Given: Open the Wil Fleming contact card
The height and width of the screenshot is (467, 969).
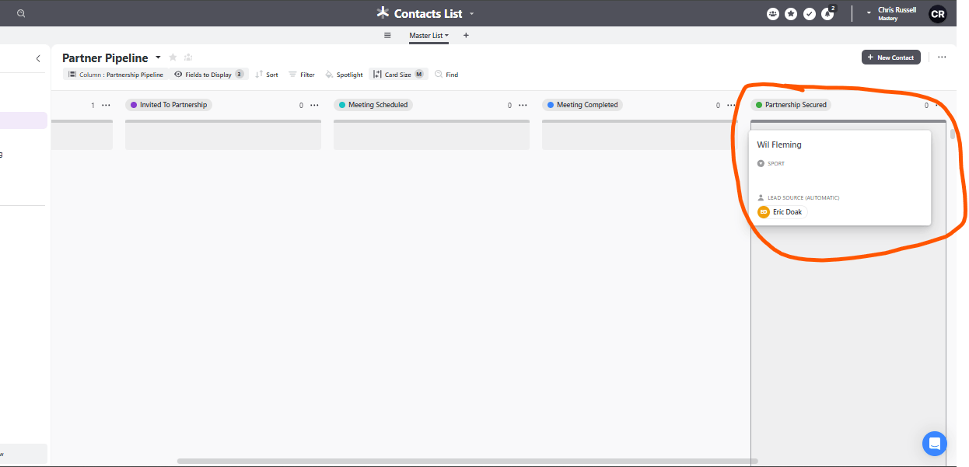Looking at the screenshot, I should coord(840,178).
